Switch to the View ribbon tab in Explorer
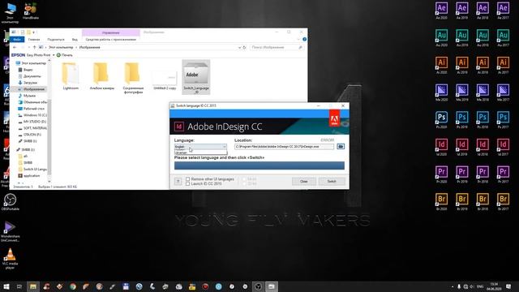519x292 pixels. point(75,40)
